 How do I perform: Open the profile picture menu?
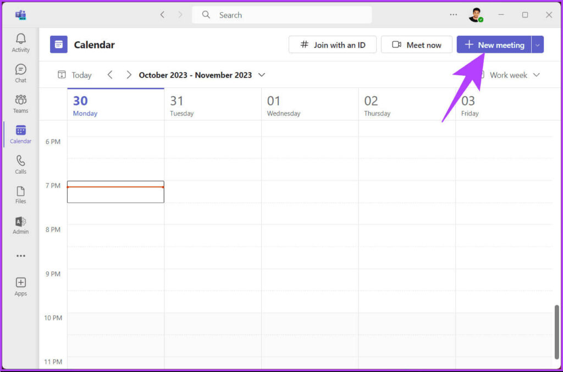(x=476, y=15)
